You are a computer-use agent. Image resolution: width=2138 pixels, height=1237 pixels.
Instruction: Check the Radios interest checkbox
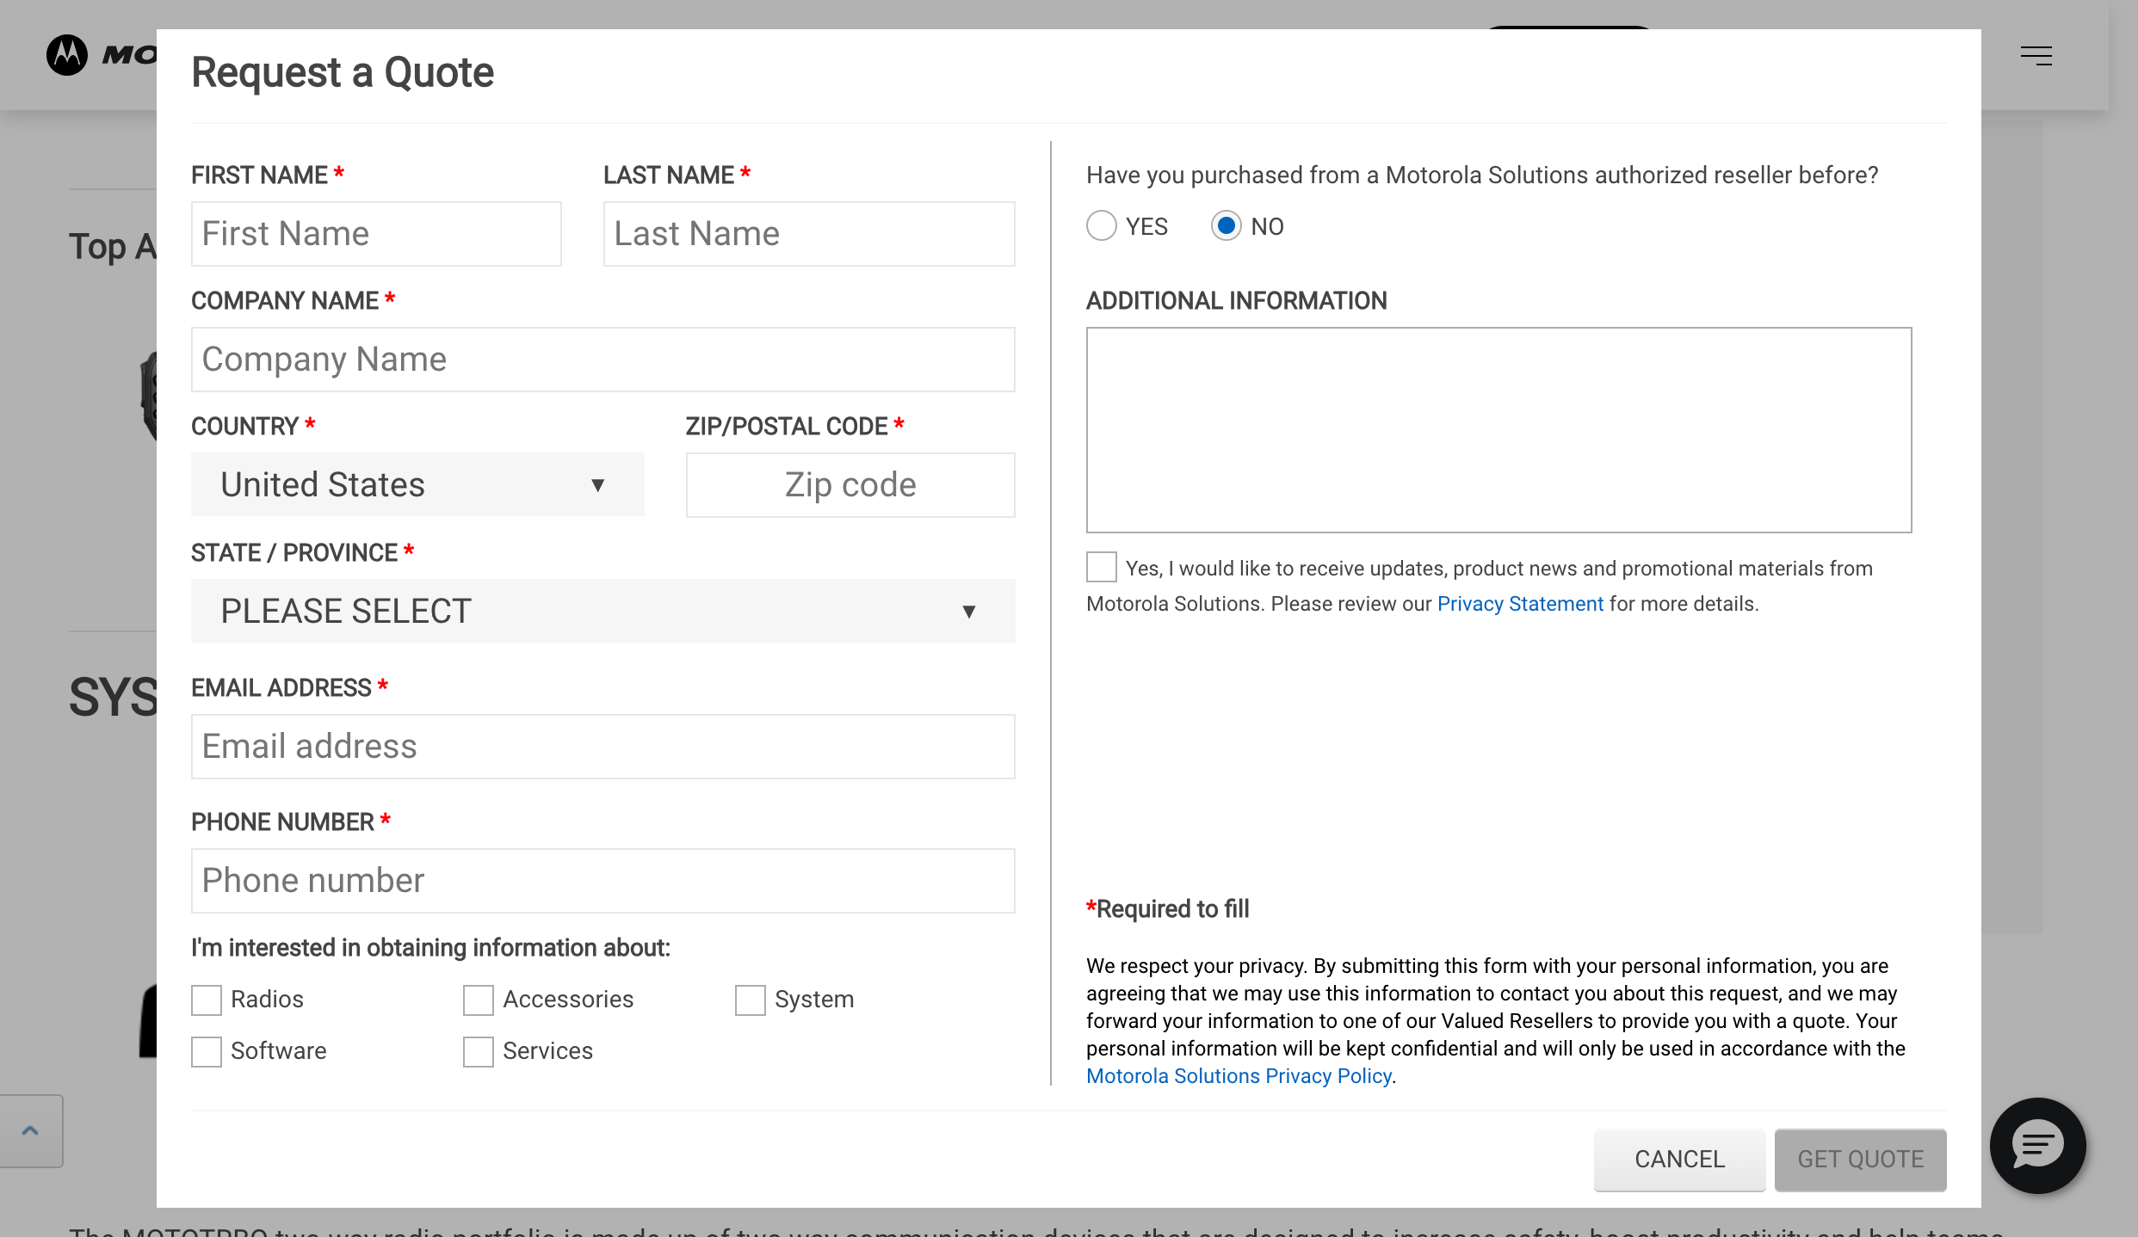coord(206,1000)
